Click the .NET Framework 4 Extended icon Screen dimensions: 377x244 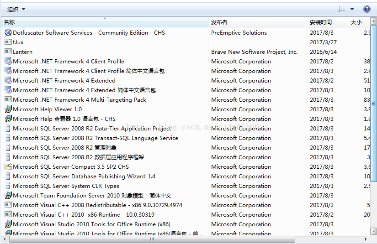[x=8, y=80]
